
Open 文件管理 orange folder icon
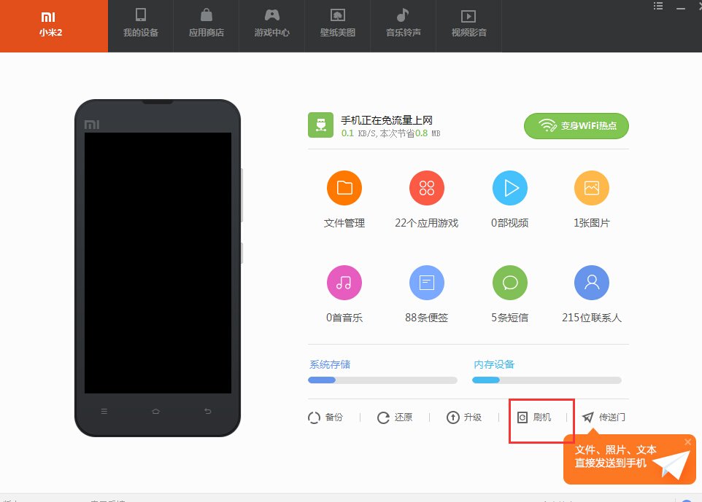click(344, 188)
